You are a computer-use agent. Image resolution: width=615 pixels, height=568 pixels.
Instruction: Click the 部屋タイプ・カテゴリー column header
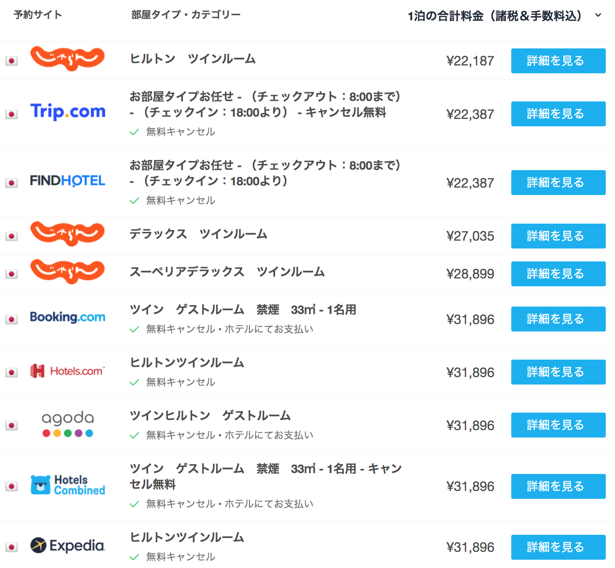186,15
